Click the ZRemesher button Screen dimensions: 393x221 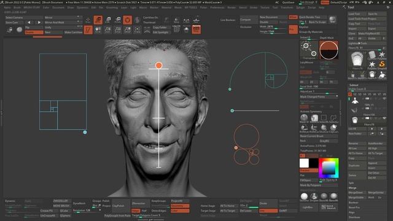pyautogui.click(x=141, y=203)
